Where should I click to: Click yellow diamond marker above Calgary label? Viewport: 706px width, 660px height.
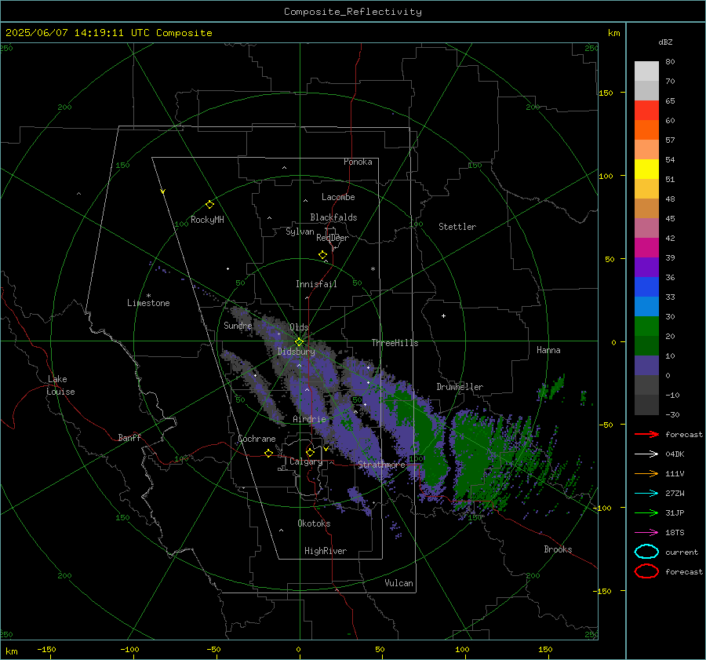[x=310, y=452]
